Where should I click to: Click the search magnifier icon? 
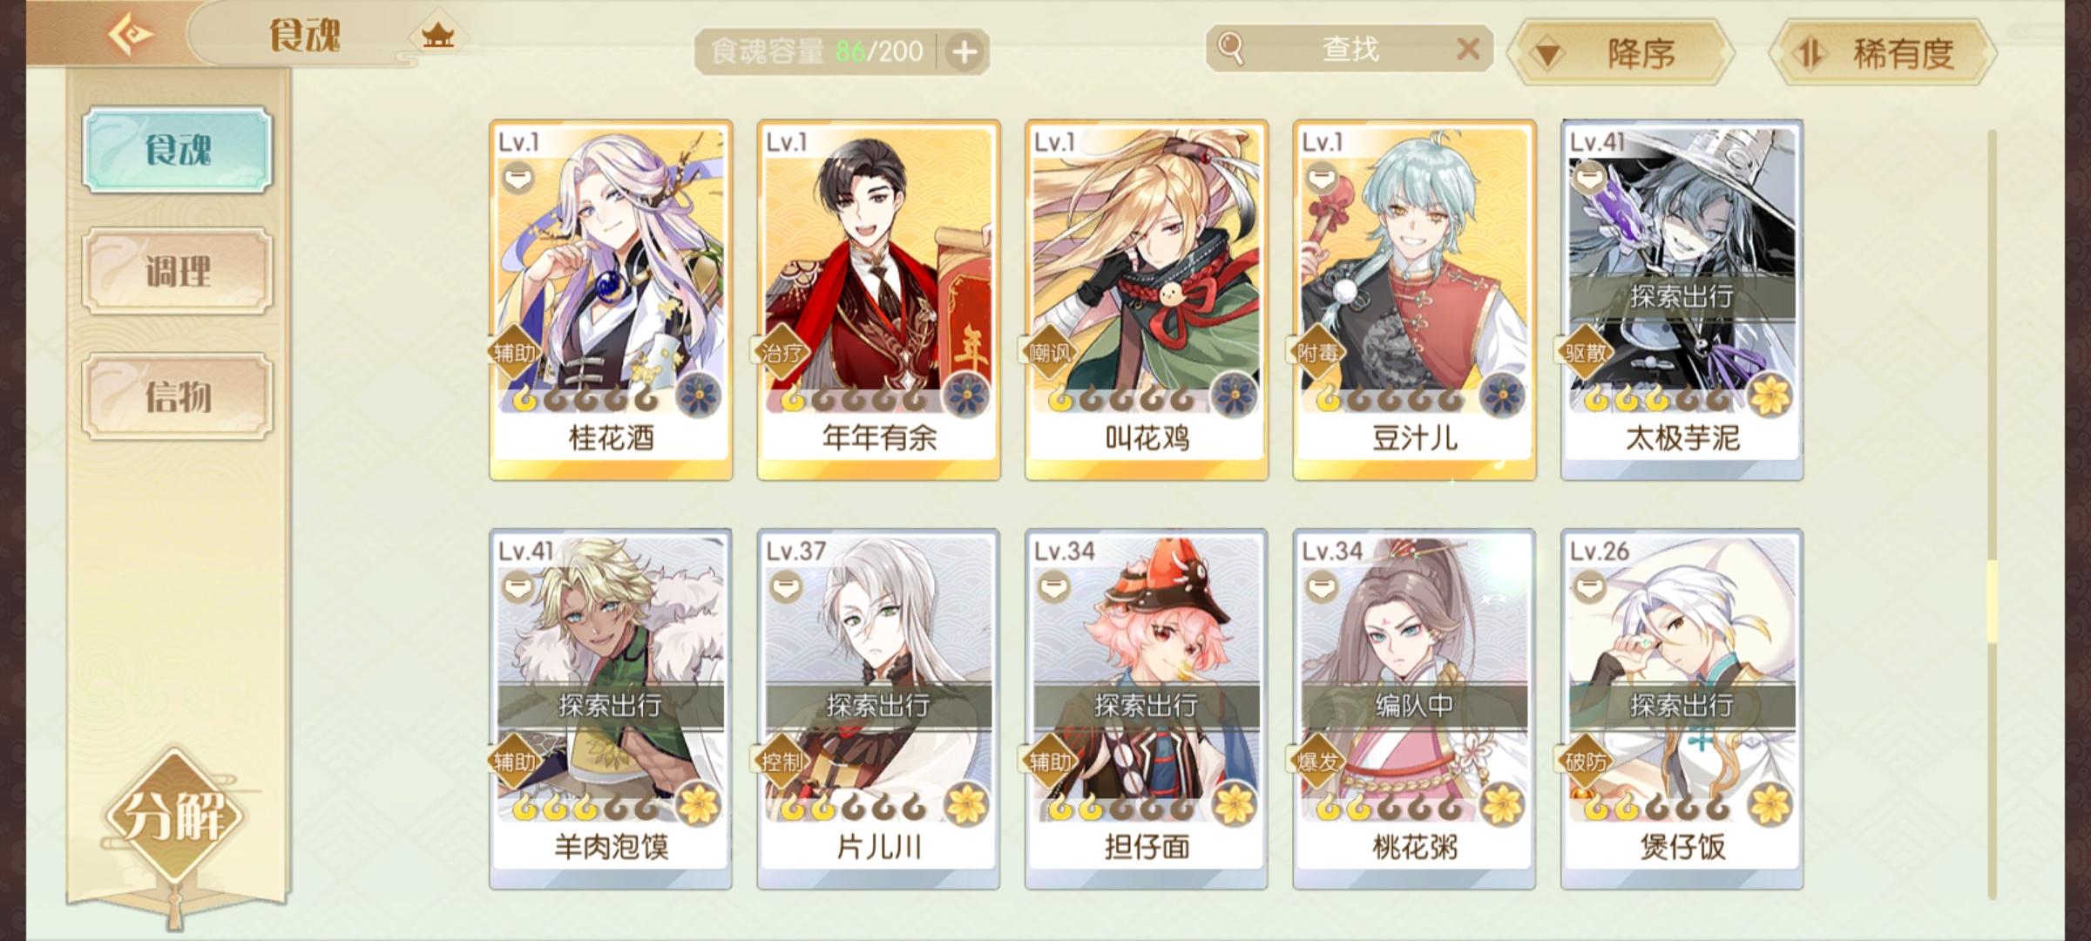tap(1230, 49)
